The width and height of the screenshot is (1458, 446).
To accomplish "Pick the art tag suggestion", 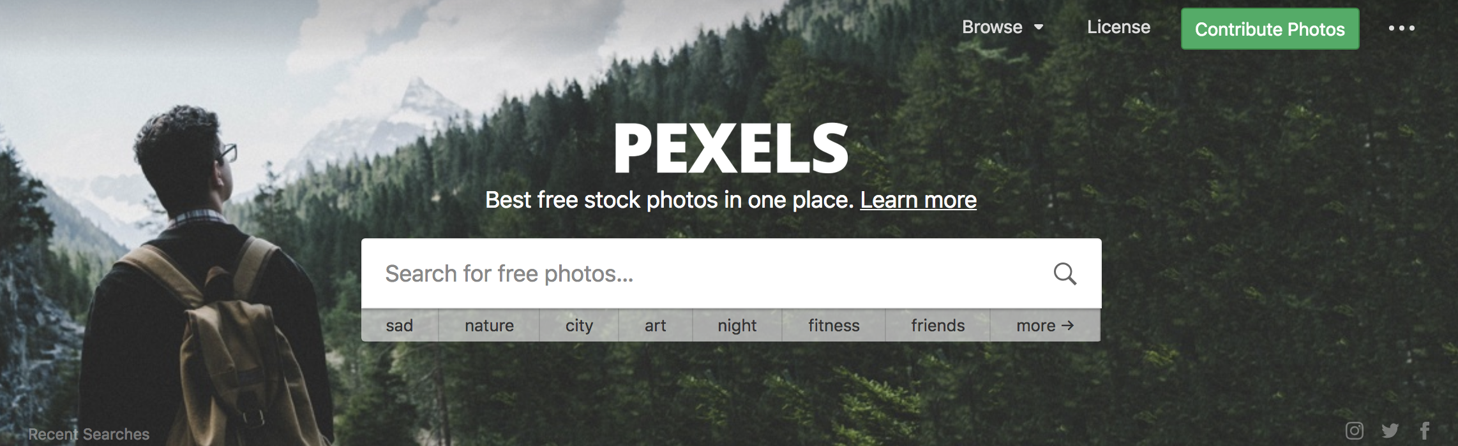I will (x=655, y=326).
